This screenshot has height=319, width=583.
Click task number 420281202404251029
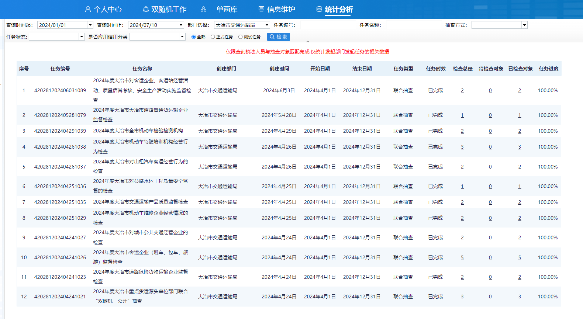click(x=60, y=218)
